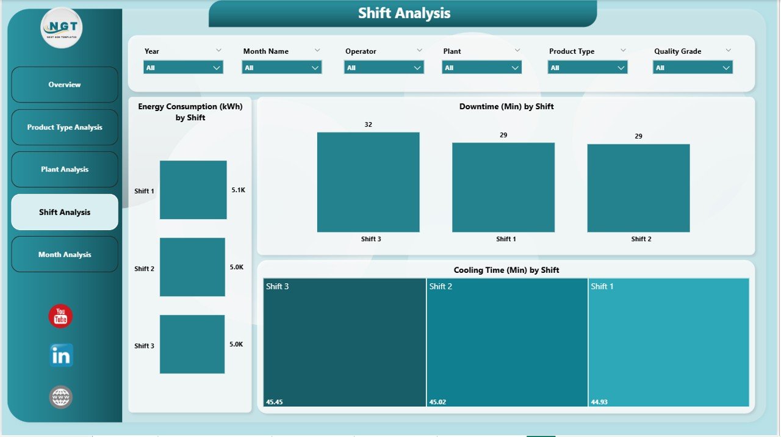
Task: Select Shift 1 segment in the treemap
Action: [x=669, y=342]
